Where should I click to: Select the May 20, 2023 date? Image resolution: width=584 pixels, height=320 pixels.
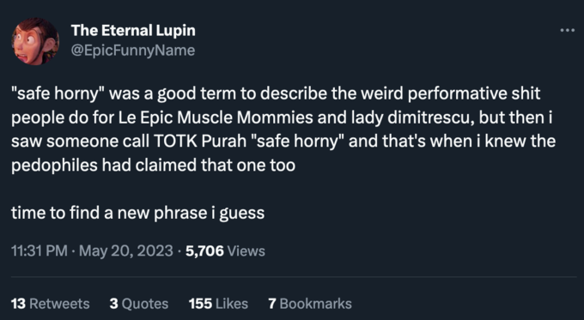click(126, 251)
